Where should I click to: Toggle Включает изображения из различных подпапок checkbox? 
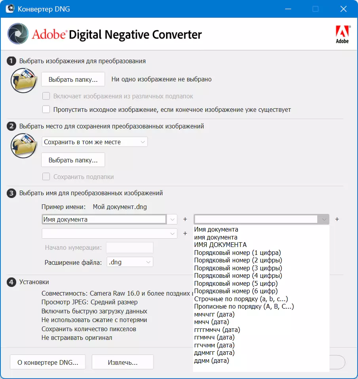click(46, 96)
